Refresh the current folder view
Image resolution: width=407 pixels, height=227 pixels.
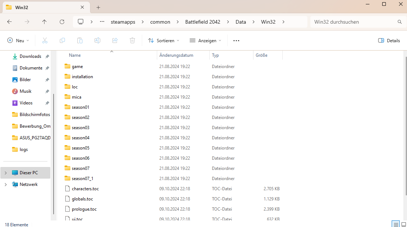pos(62,22)
